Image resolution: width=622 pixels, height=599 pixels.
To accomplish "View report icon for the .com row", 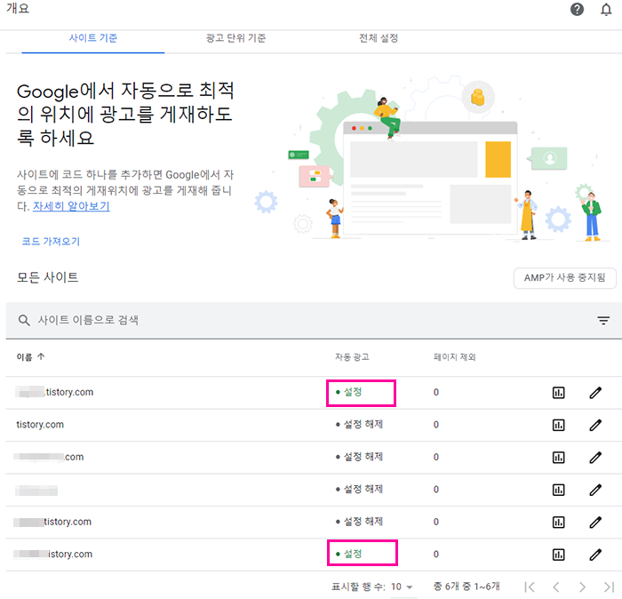I will pyautogui.click(x=559, y=458).
